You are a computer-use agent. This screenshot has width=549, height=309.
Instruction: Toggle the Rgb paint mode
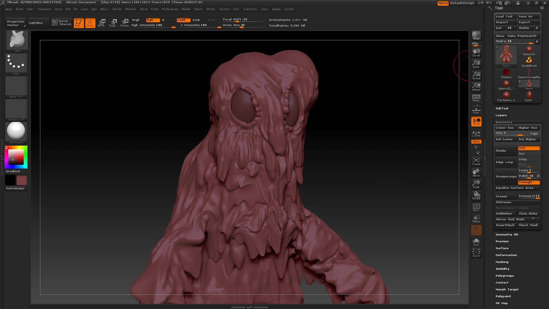click(x=153, y=20)
